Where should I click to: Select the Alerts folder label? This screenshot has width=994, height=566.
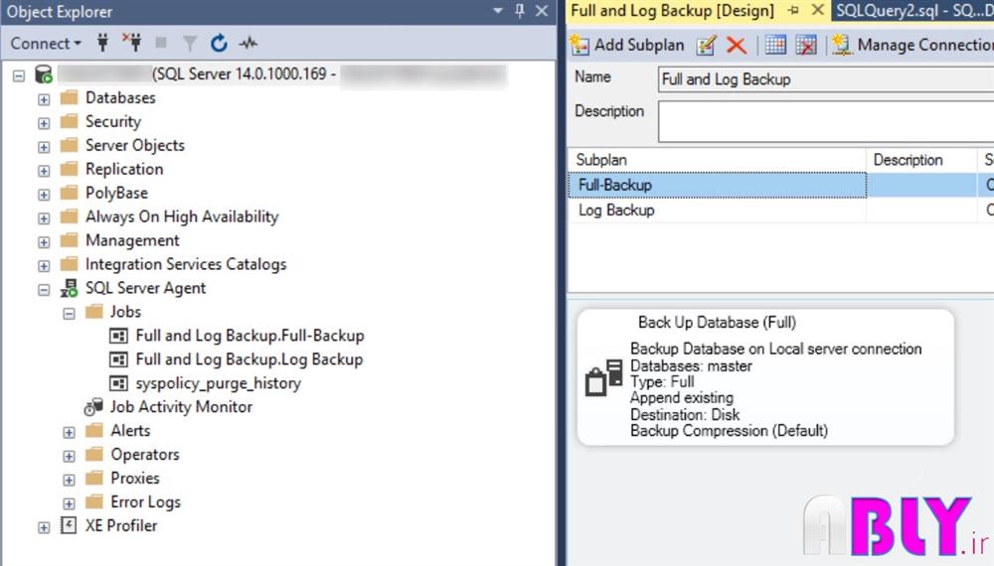pyautogui.click(x=130, y=431)
